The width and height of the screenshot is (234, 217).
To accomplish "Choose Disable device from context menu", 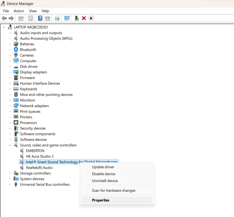I will click(117, 174).
